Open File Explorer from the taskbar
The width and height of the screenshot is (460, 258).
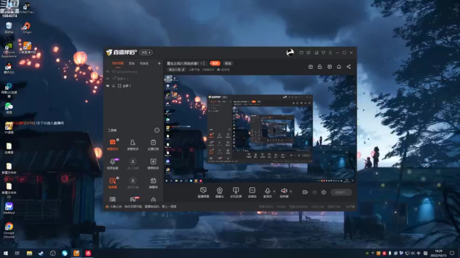coord(29,253)
